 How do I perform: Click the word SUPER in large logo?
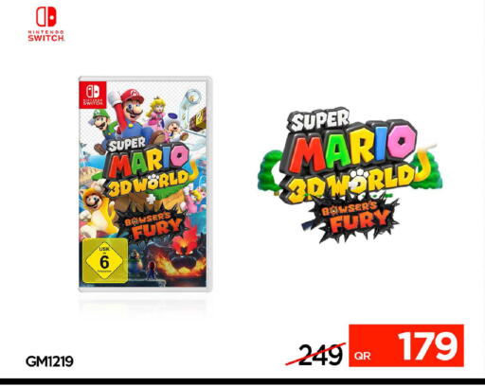(319, 120)
